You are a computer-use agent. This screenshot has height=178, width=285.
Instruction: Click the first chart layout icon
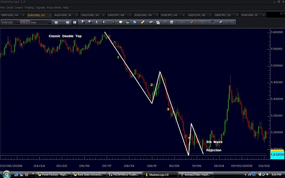pos(67,22)
